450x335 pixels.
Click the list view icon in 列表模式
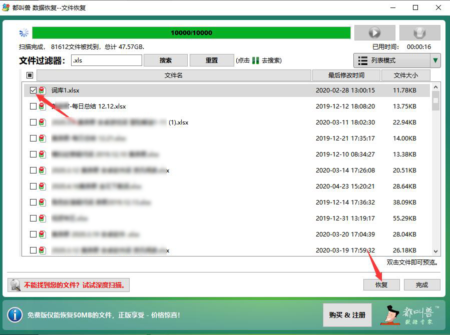pyautogui.click(x=362, y=60)
